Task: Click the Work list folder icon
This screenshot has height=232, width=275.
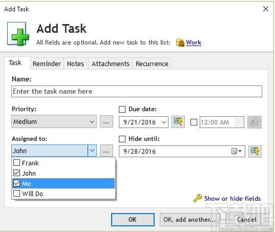Action: pyautogui.click(x=180, y=43)
